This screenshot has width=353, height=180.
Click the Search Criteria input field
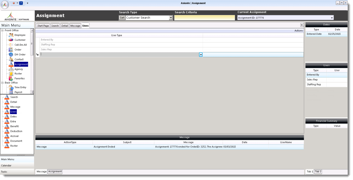click(204, 18)
